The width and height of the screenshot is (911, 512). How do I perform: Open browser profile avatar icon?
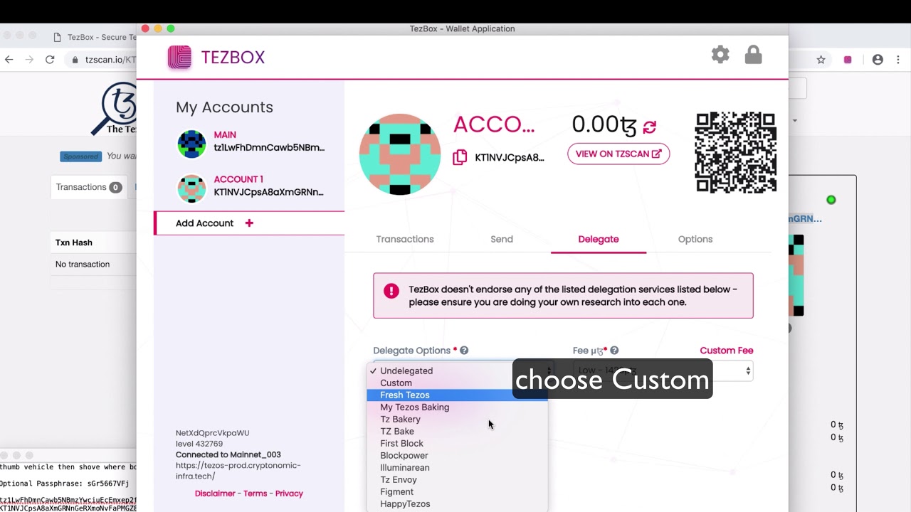(878, 60)
